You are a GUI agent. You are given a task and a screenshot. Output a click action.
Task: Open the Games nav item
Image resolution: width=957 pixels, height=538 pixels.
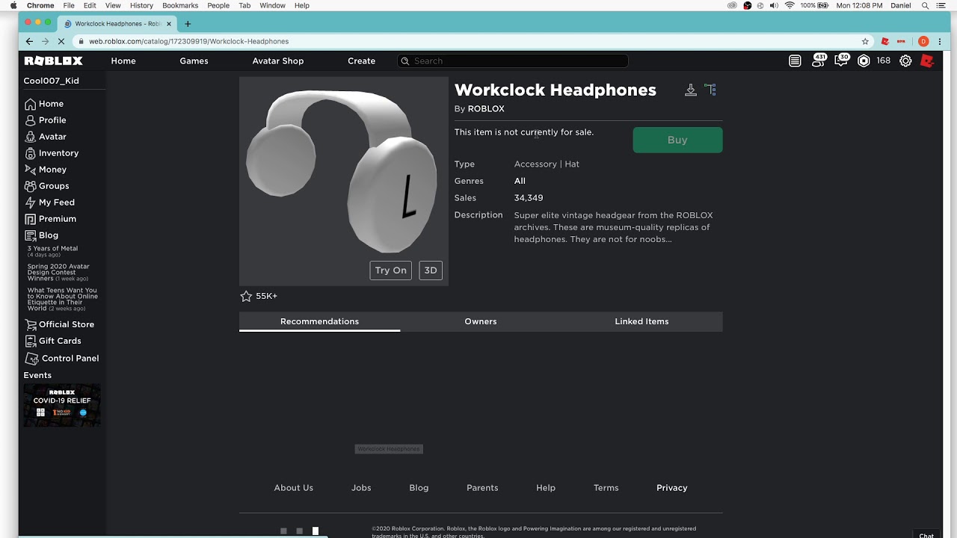tap(194, 61)
